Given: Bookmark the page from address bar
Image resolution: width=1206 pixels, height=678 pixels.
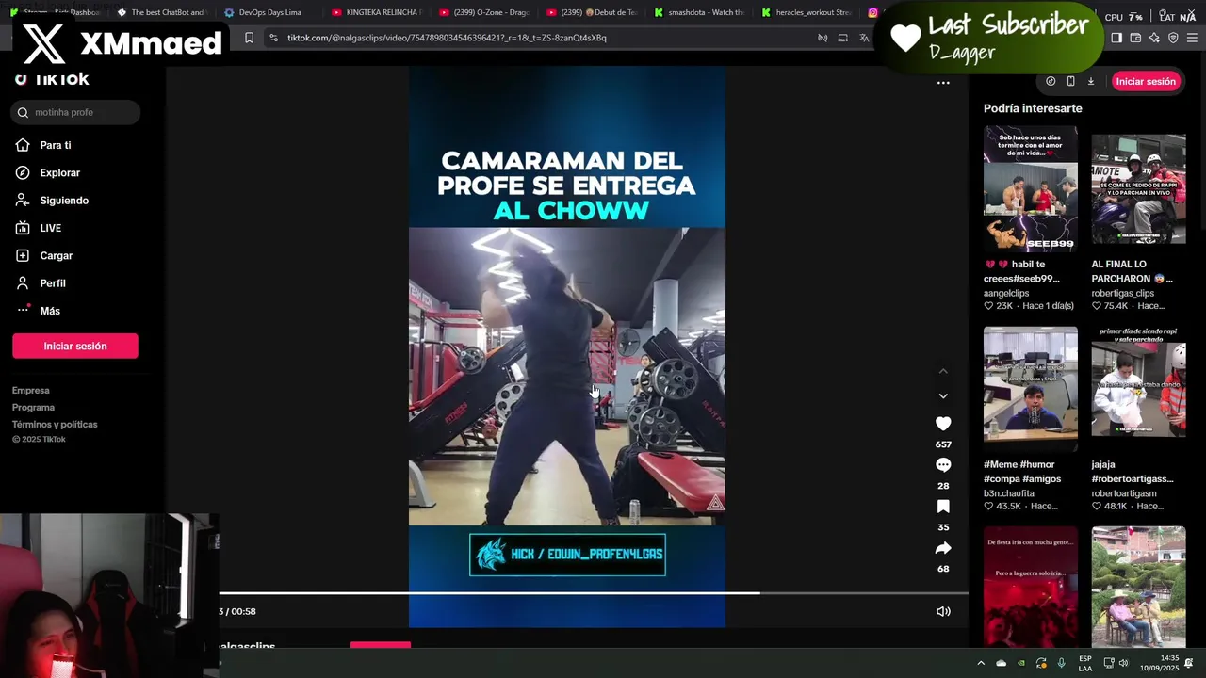Looking at the screenshot, I should [x=249, y=38].
